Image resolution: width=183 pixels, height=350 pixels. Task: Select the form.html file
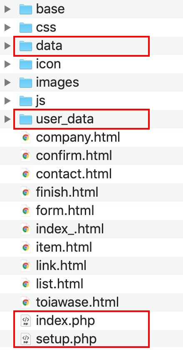(91, 211)
